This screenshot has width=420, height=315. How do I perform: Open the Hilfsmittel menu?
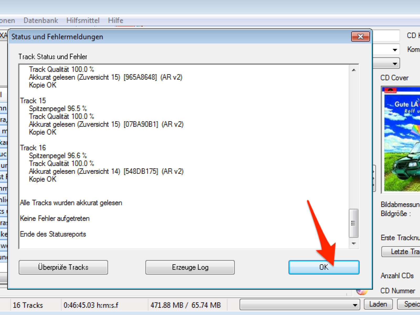pyautogui.click(x=83, y=20)
